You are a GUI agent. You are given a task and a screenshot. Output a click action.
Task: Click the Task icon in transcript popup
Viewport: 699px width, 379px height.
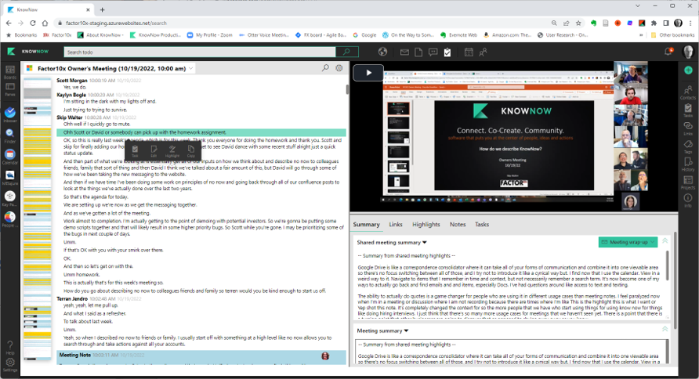pos(135,150)
